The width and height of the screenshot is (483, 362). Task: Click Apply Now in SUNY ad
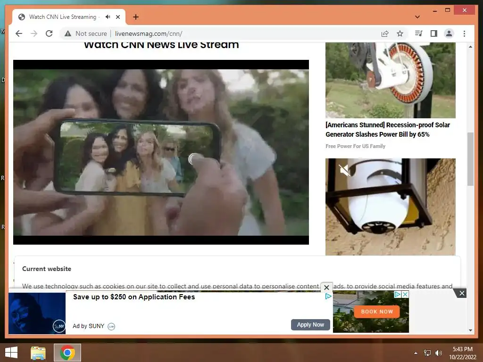(x=310, y=325)
